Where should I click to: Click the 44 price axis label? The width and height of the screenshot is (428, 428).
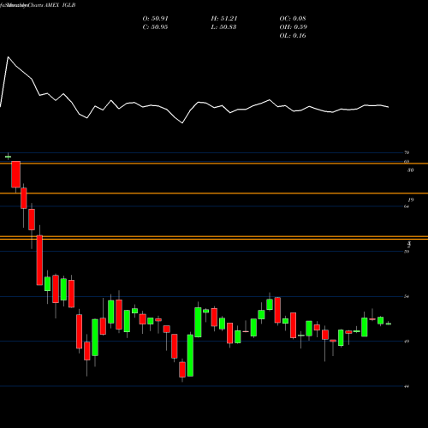(407, 386)
